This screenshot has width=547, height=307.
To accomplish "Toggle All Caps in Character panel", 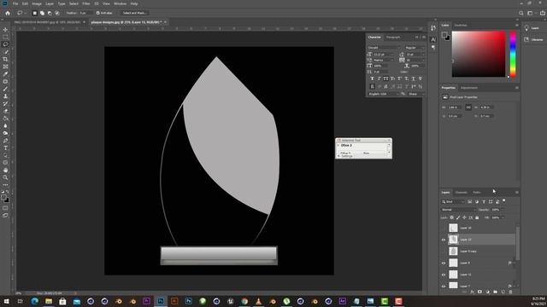I will coord(385,78).
